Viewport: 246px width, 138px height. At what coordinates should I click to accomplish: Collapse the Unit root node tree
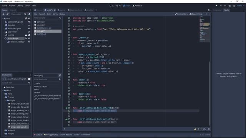(x=3, y=18)
